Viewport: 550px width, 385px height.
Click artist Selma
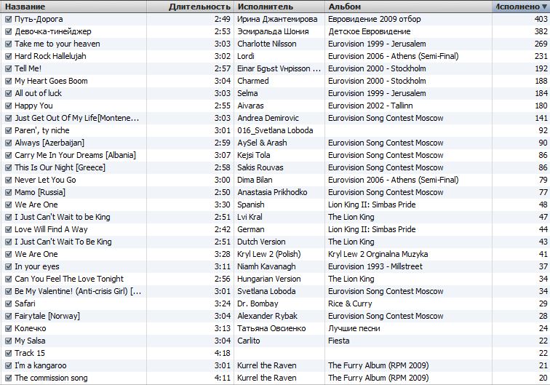247,93
